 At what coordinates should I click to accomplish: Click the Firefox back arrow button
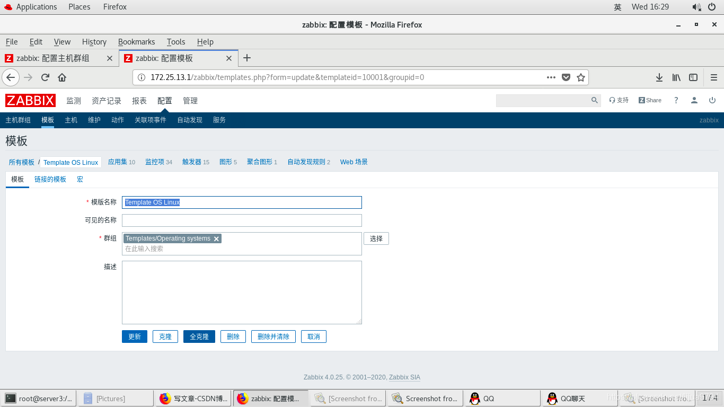[x=11, y=77]
